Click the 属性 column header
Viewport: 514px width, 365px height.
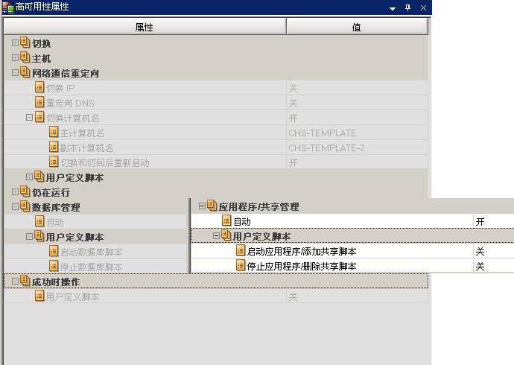145,27
